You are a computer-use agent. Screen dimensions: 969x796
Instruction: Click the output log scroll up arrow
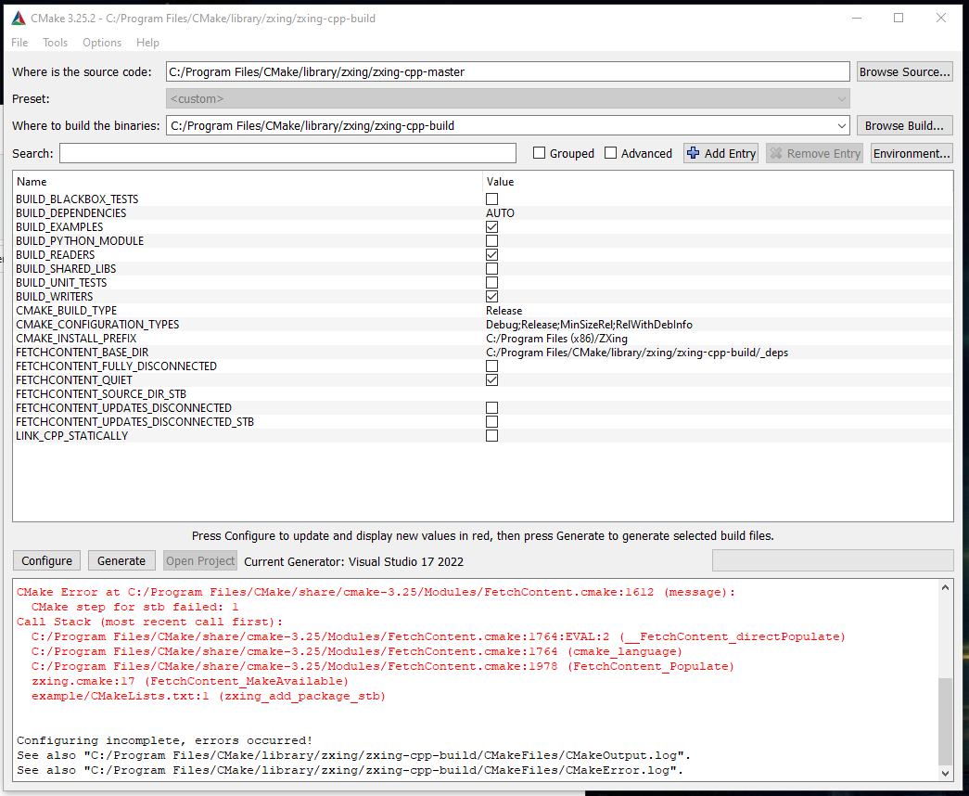click(945, 587)
